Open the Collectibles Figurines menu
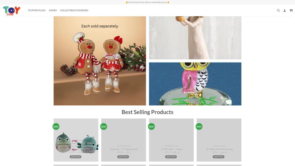Screen dimensions: 295x166 [x=74, y=10]
